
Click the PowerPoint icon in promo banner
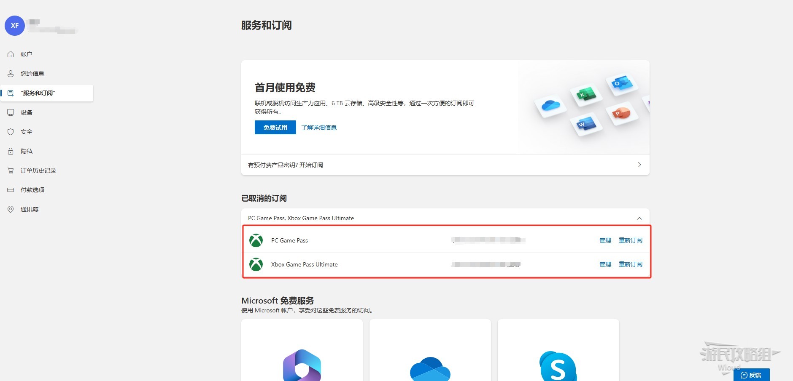click(621, 113)
